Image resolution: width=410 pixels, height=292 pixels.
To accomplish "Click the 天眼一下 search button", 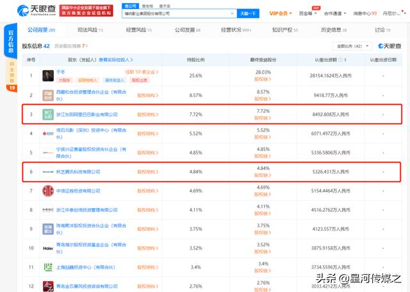I will pyautogui.click(x=248, y=13).
